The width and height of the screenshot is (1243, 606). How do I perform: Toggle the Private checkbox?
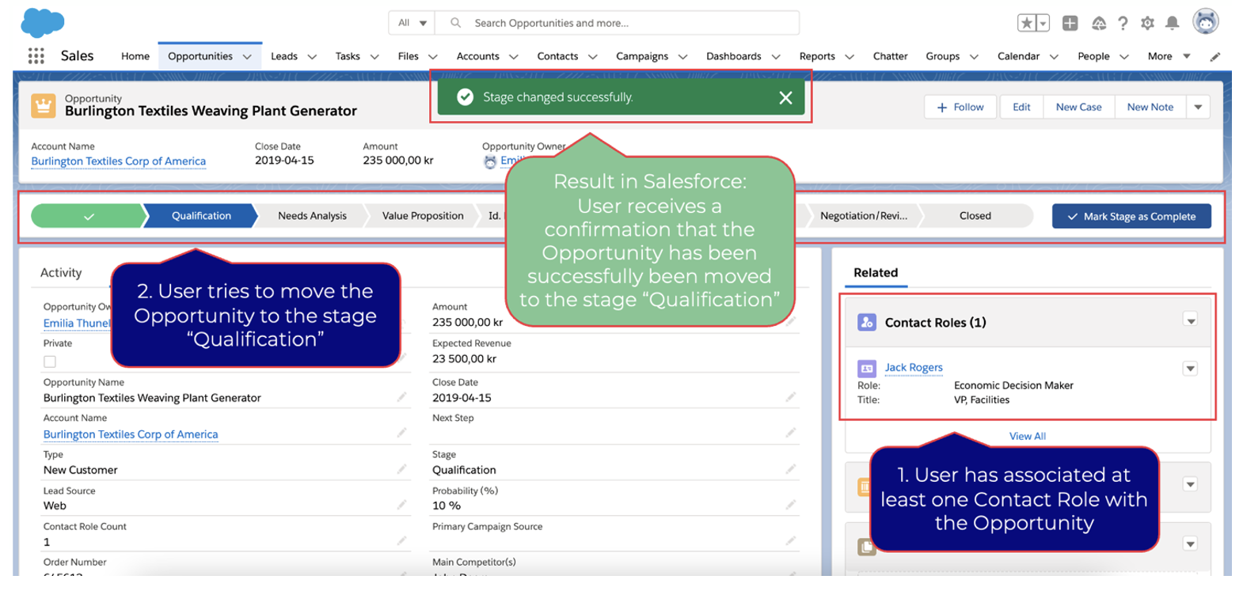(x=50, y=362)
